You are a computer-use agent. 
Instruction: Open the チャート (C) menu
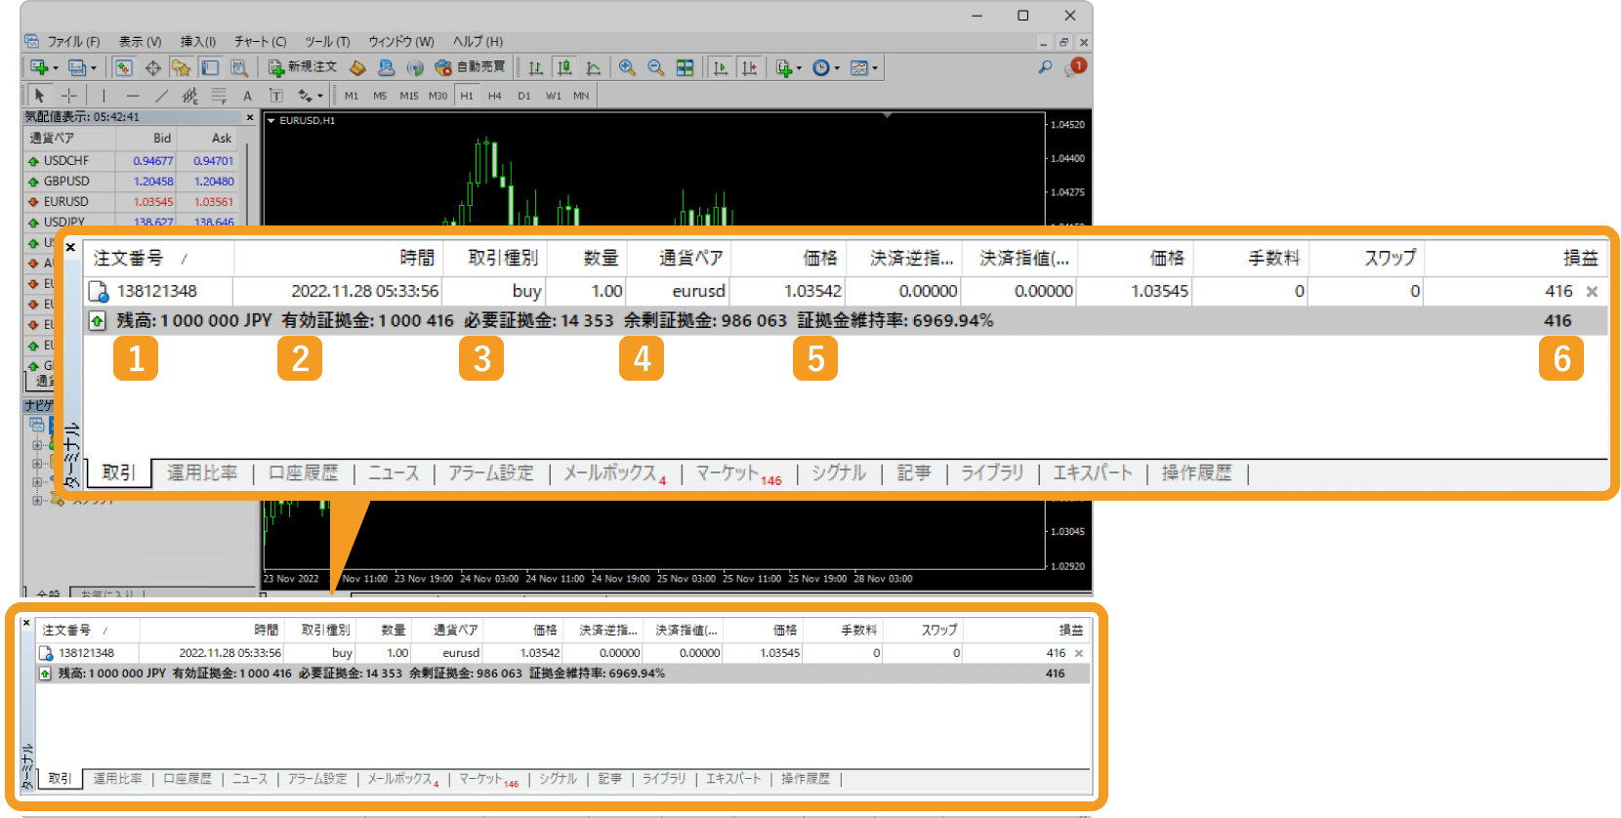click(260, 42)
